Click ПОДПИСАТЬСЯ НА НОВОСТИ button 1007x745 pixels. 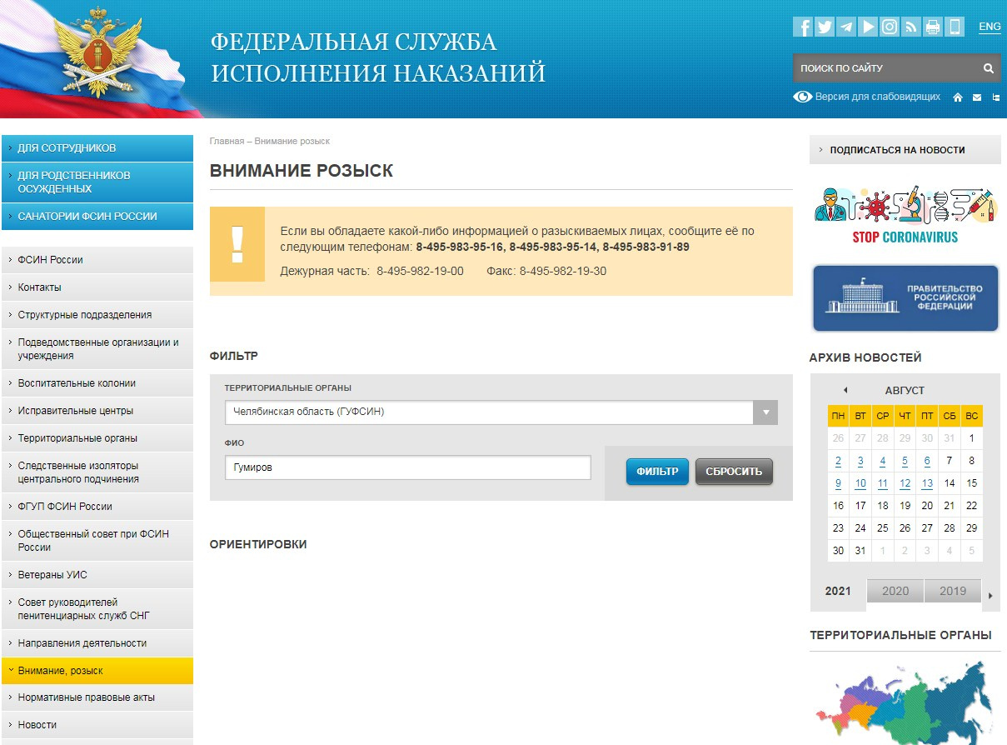(x=905, y=150)
